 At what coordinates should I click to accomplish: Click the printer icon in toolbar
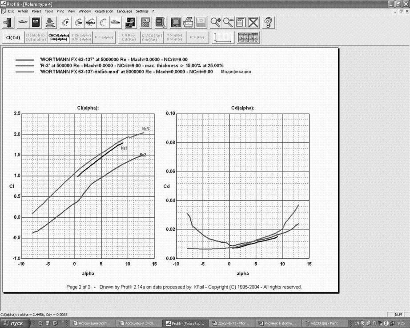pos(188,21)
